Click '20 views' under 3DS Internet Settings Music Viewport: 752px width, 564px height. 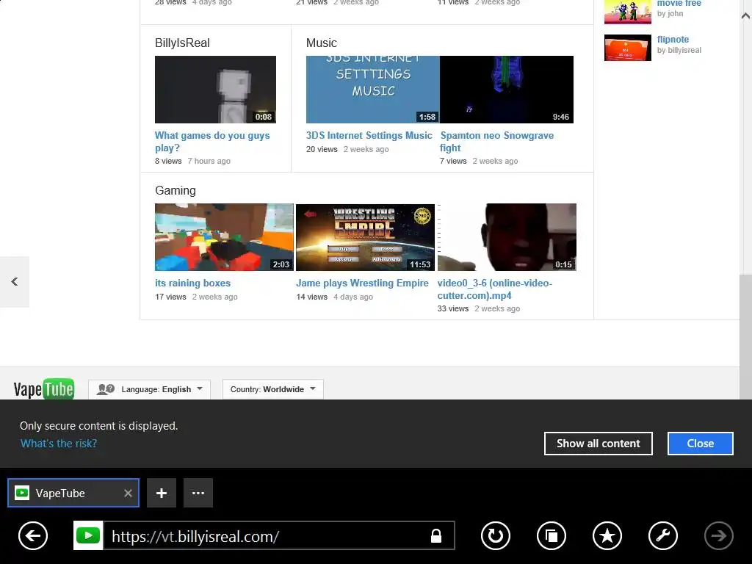point(322,149)
